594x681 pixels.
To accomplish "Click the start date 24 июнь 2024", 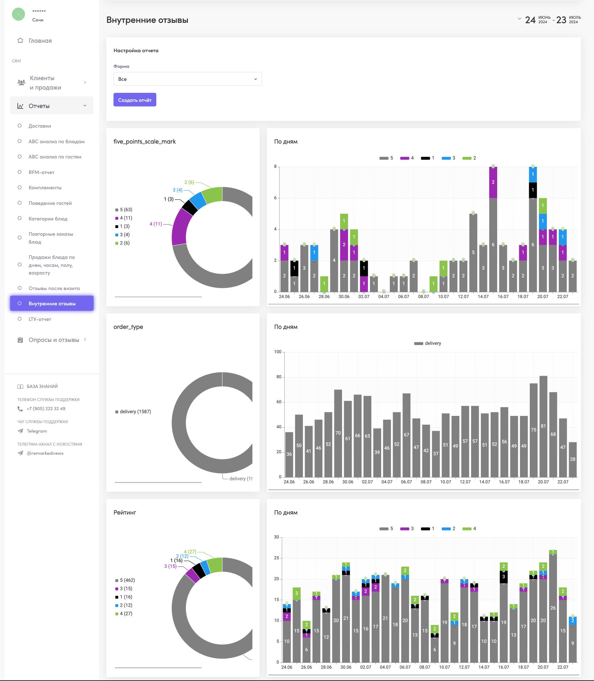I will [538, 20].
